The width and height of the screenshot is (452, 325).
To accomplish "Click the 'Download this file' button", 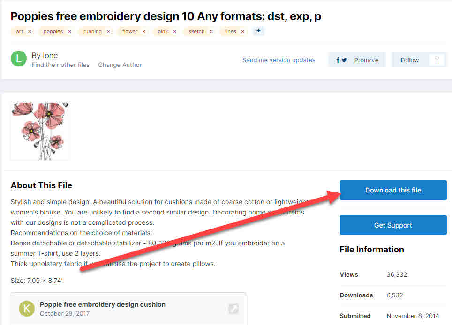I will pyautogui.click(x=393, y=190).
